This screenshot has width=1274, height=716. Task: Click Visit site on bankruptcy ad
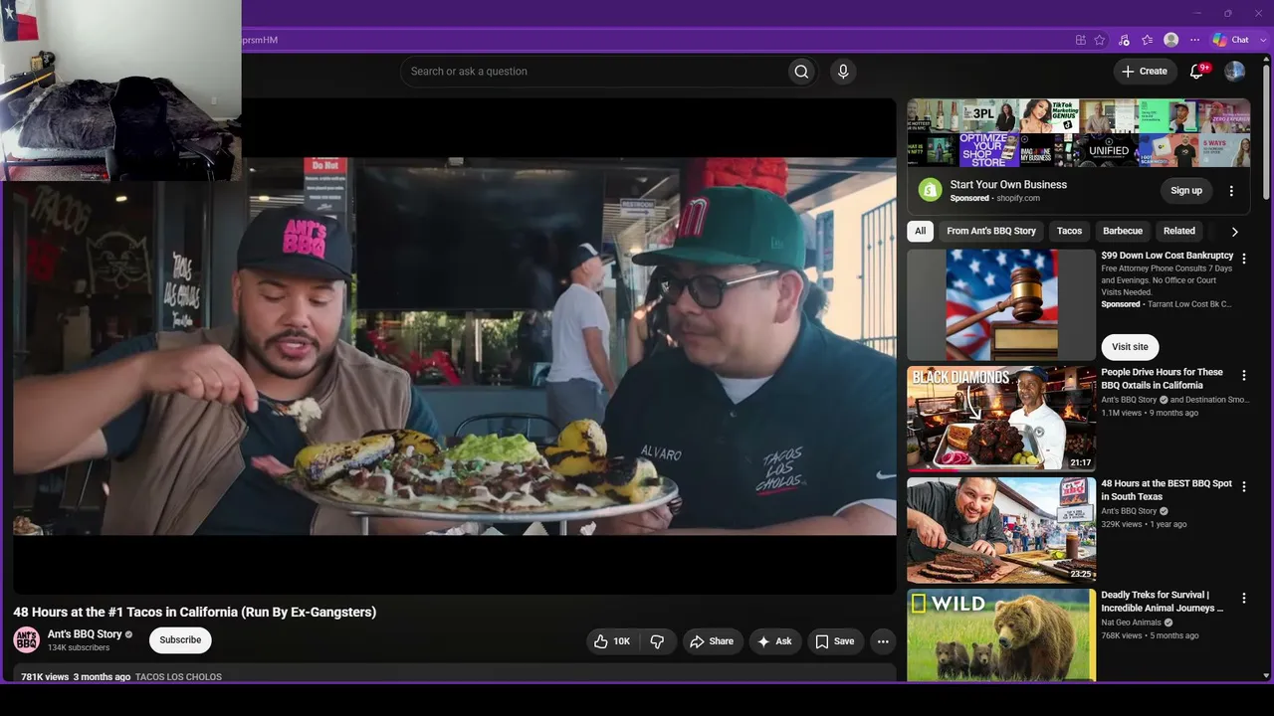click(1130, 347)
